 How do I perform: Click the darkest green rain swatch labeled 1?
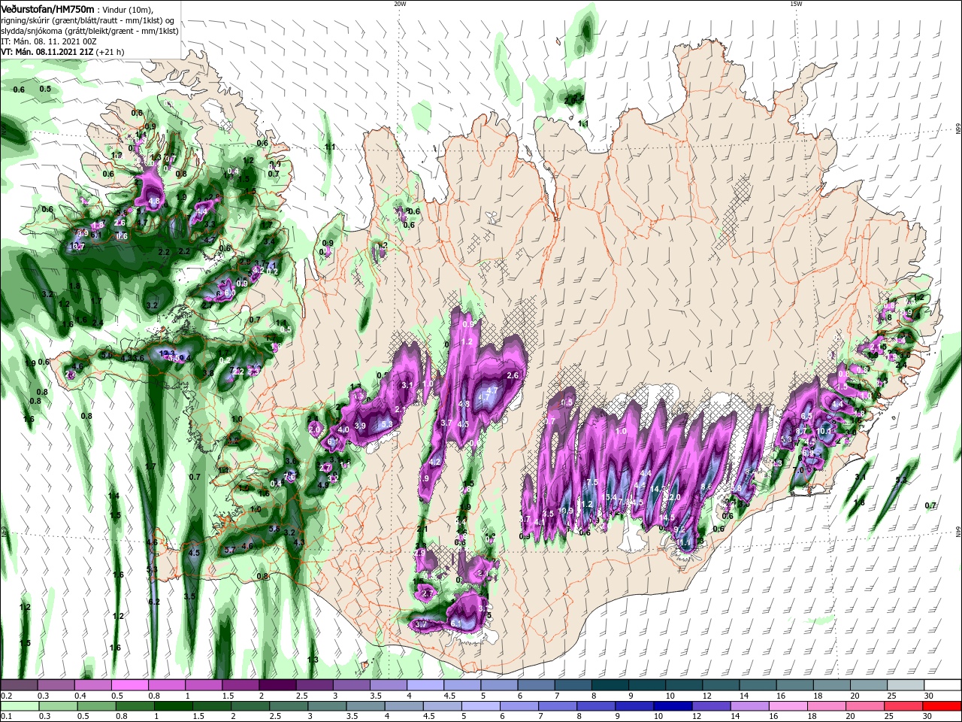[x=174, y=706]
